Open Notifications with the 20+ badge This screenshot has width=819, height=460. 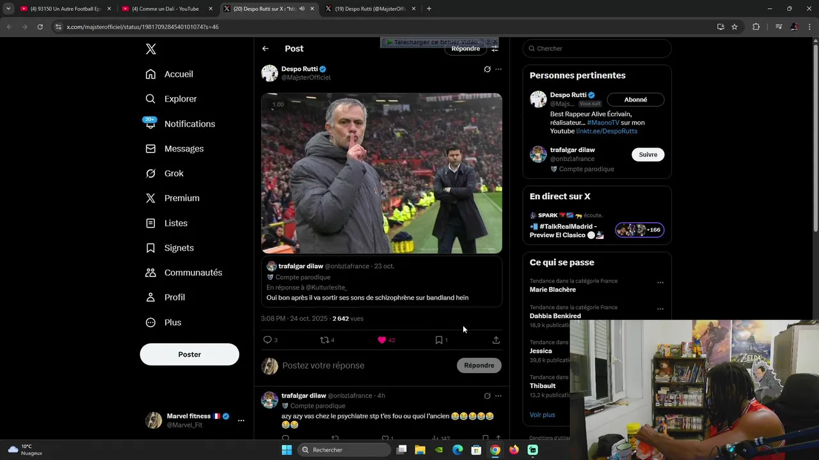(x=180, y=124)
